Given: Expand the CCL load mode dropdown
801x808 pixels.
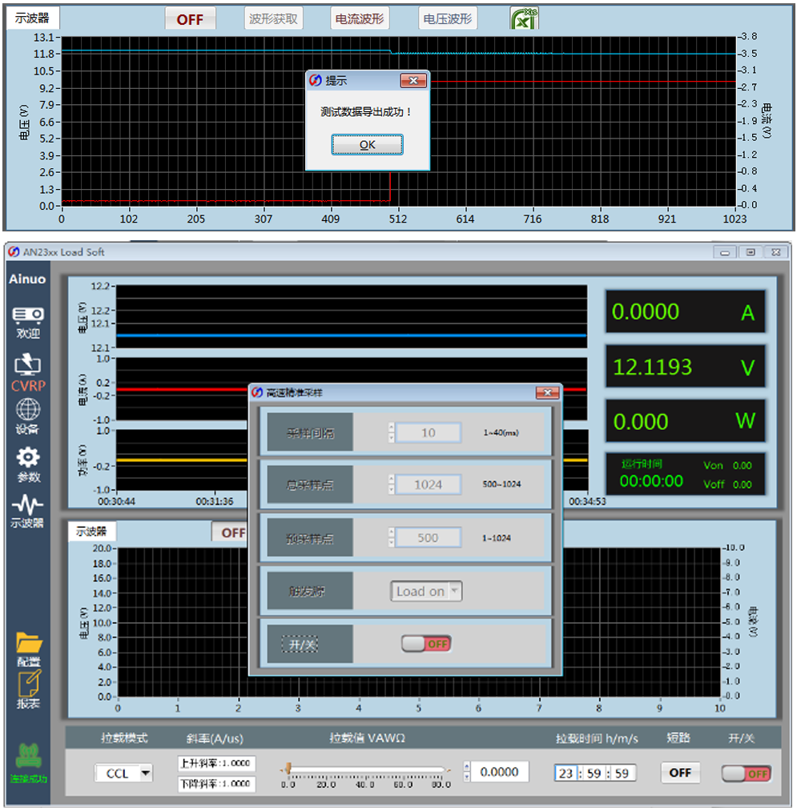Looking at the screenshot, I should coord(146,774).
